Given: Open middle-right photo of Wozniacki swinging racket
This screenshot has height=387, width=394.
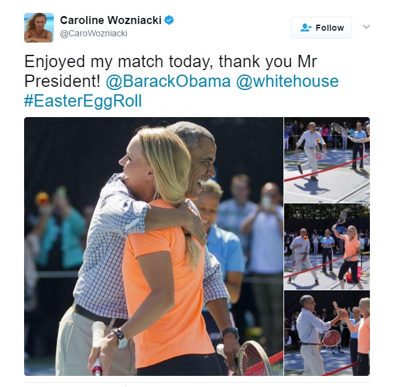Looking at the screenshot, I should coord(327,246).
